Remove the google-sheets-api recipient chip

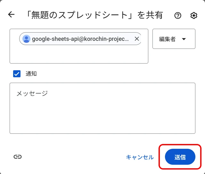click(x=137, y=39)
